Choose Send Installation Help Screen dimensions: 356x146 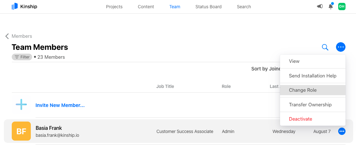pyautogui.click(x=312, y=76)
